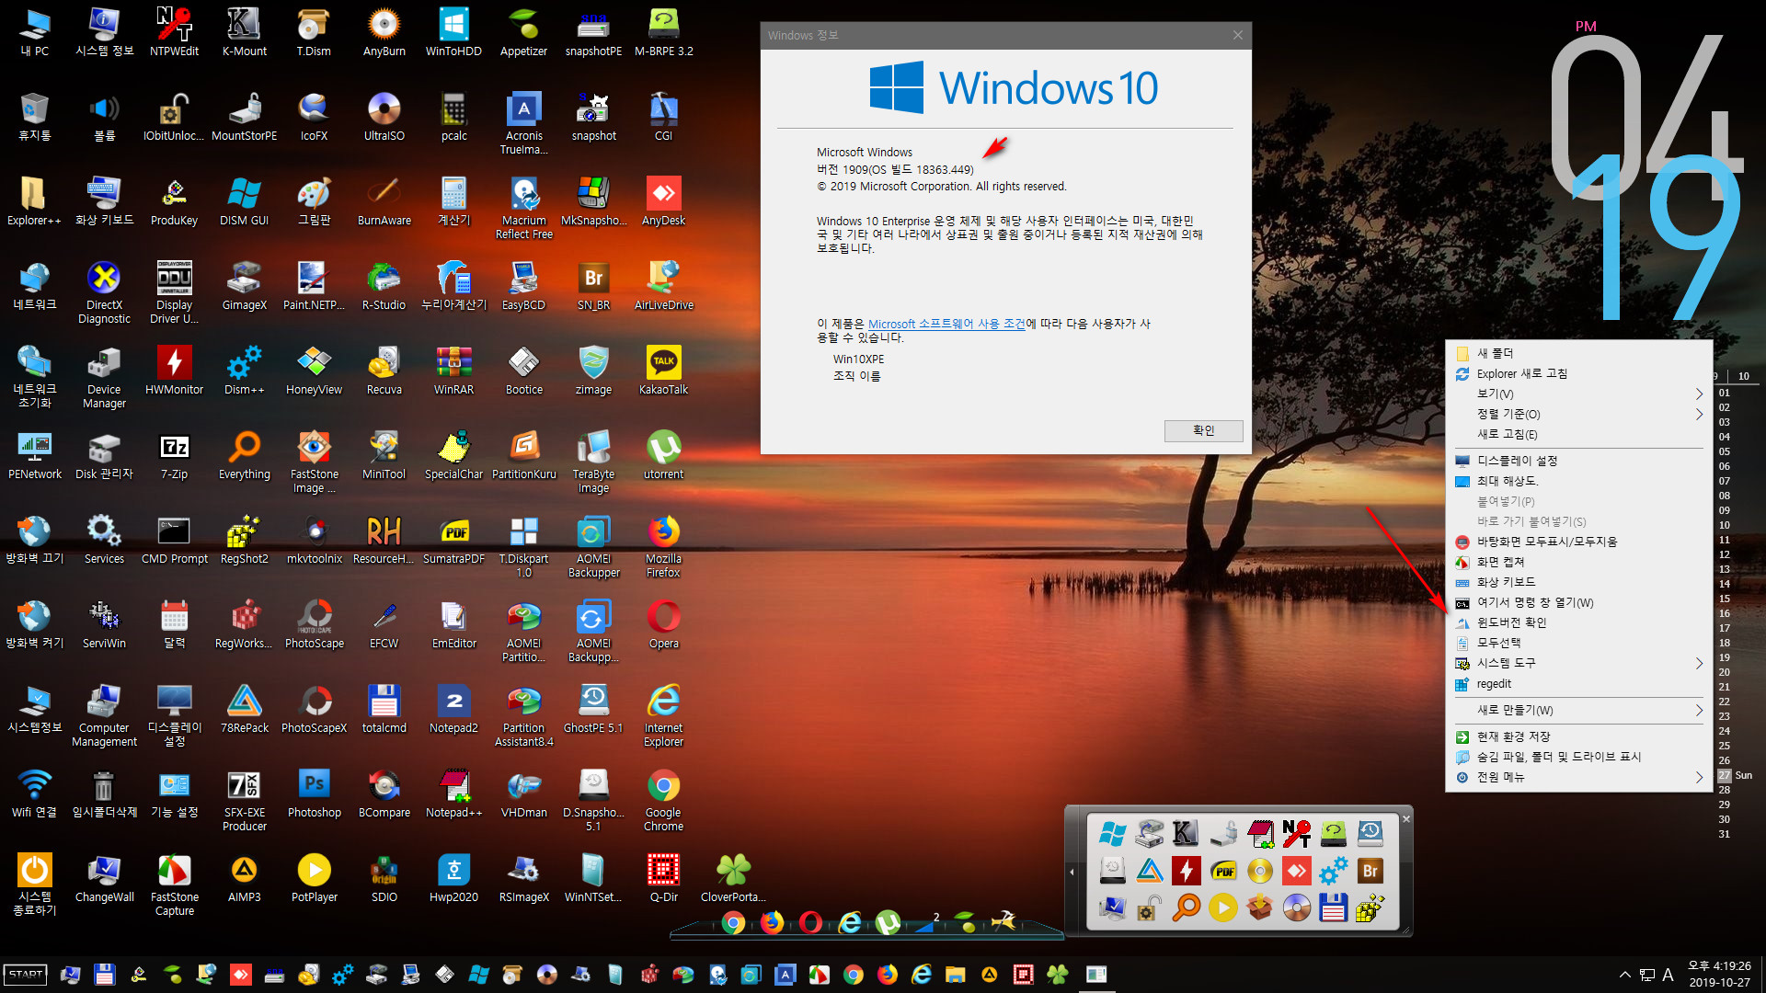Image resolution: width=1766 pixels, height=993 pixels.
Task: Click input language indicator A in tray
Action: click(1668, 975)
